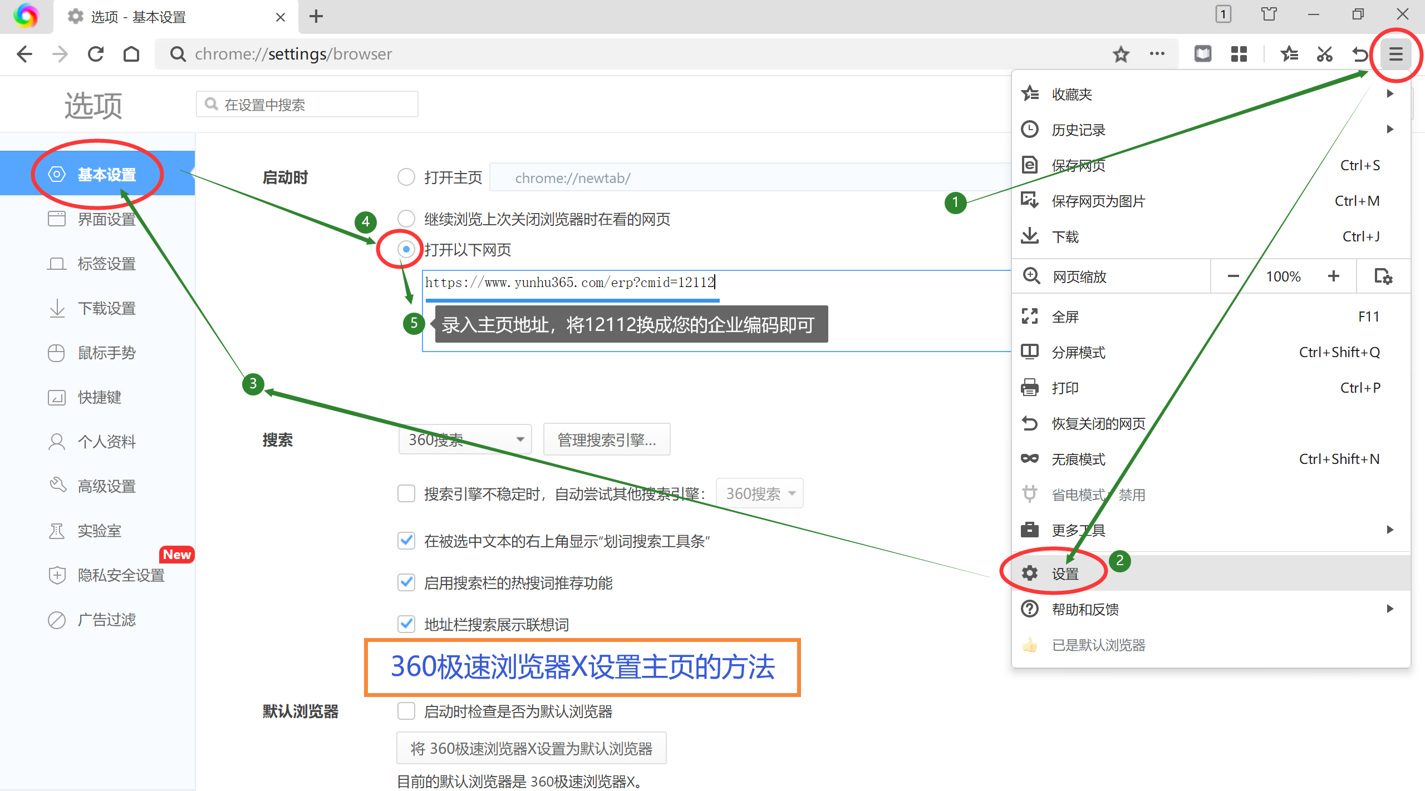The height and width of the screenshot is (791, 1425).
Task: Open the fallback 360搜索 dropdown
Action: [760, 493]
